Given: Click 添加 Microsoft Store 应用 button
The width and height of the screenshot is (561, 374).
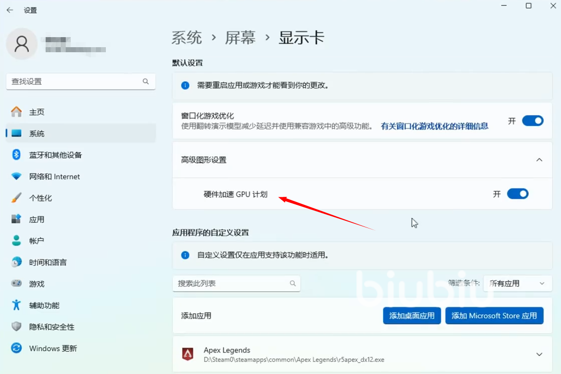Looking at the screenshot, I should tap(494, 316).
